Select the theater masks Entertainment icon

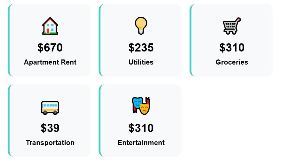click(x=141, y=106)
